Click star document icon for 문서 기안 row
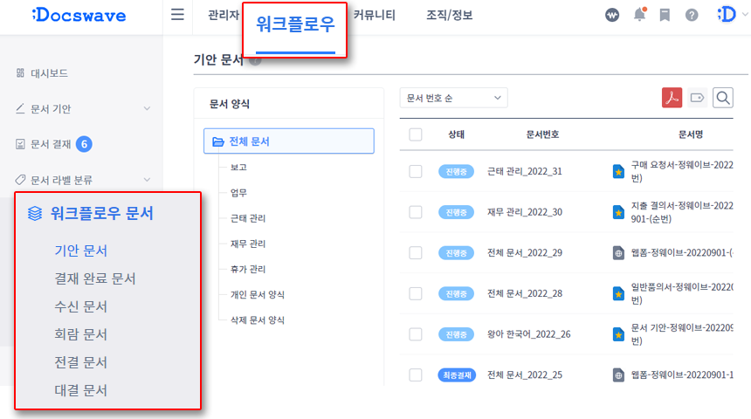 point(618,334)
